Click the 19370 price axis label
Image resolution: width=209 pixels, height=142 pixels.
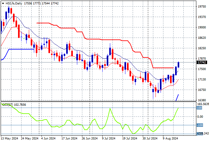(202, 17)
